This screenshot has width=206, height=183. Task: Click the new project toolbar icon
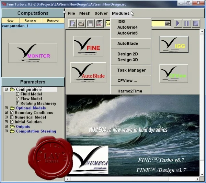click(73, 24)
